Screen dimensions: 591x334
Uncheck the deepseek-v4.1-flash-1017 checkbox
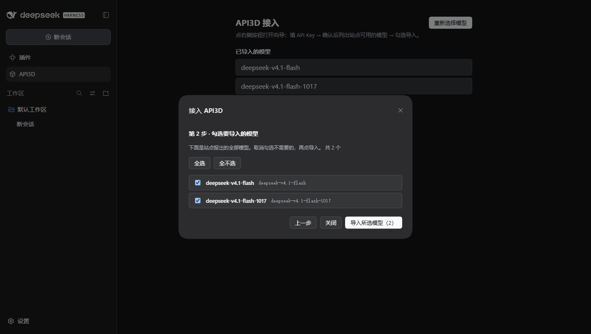coord(198,200)
